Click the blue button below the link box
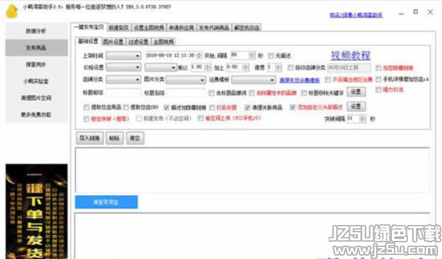Viewport: 442px width, 259px height. (106, 202)
